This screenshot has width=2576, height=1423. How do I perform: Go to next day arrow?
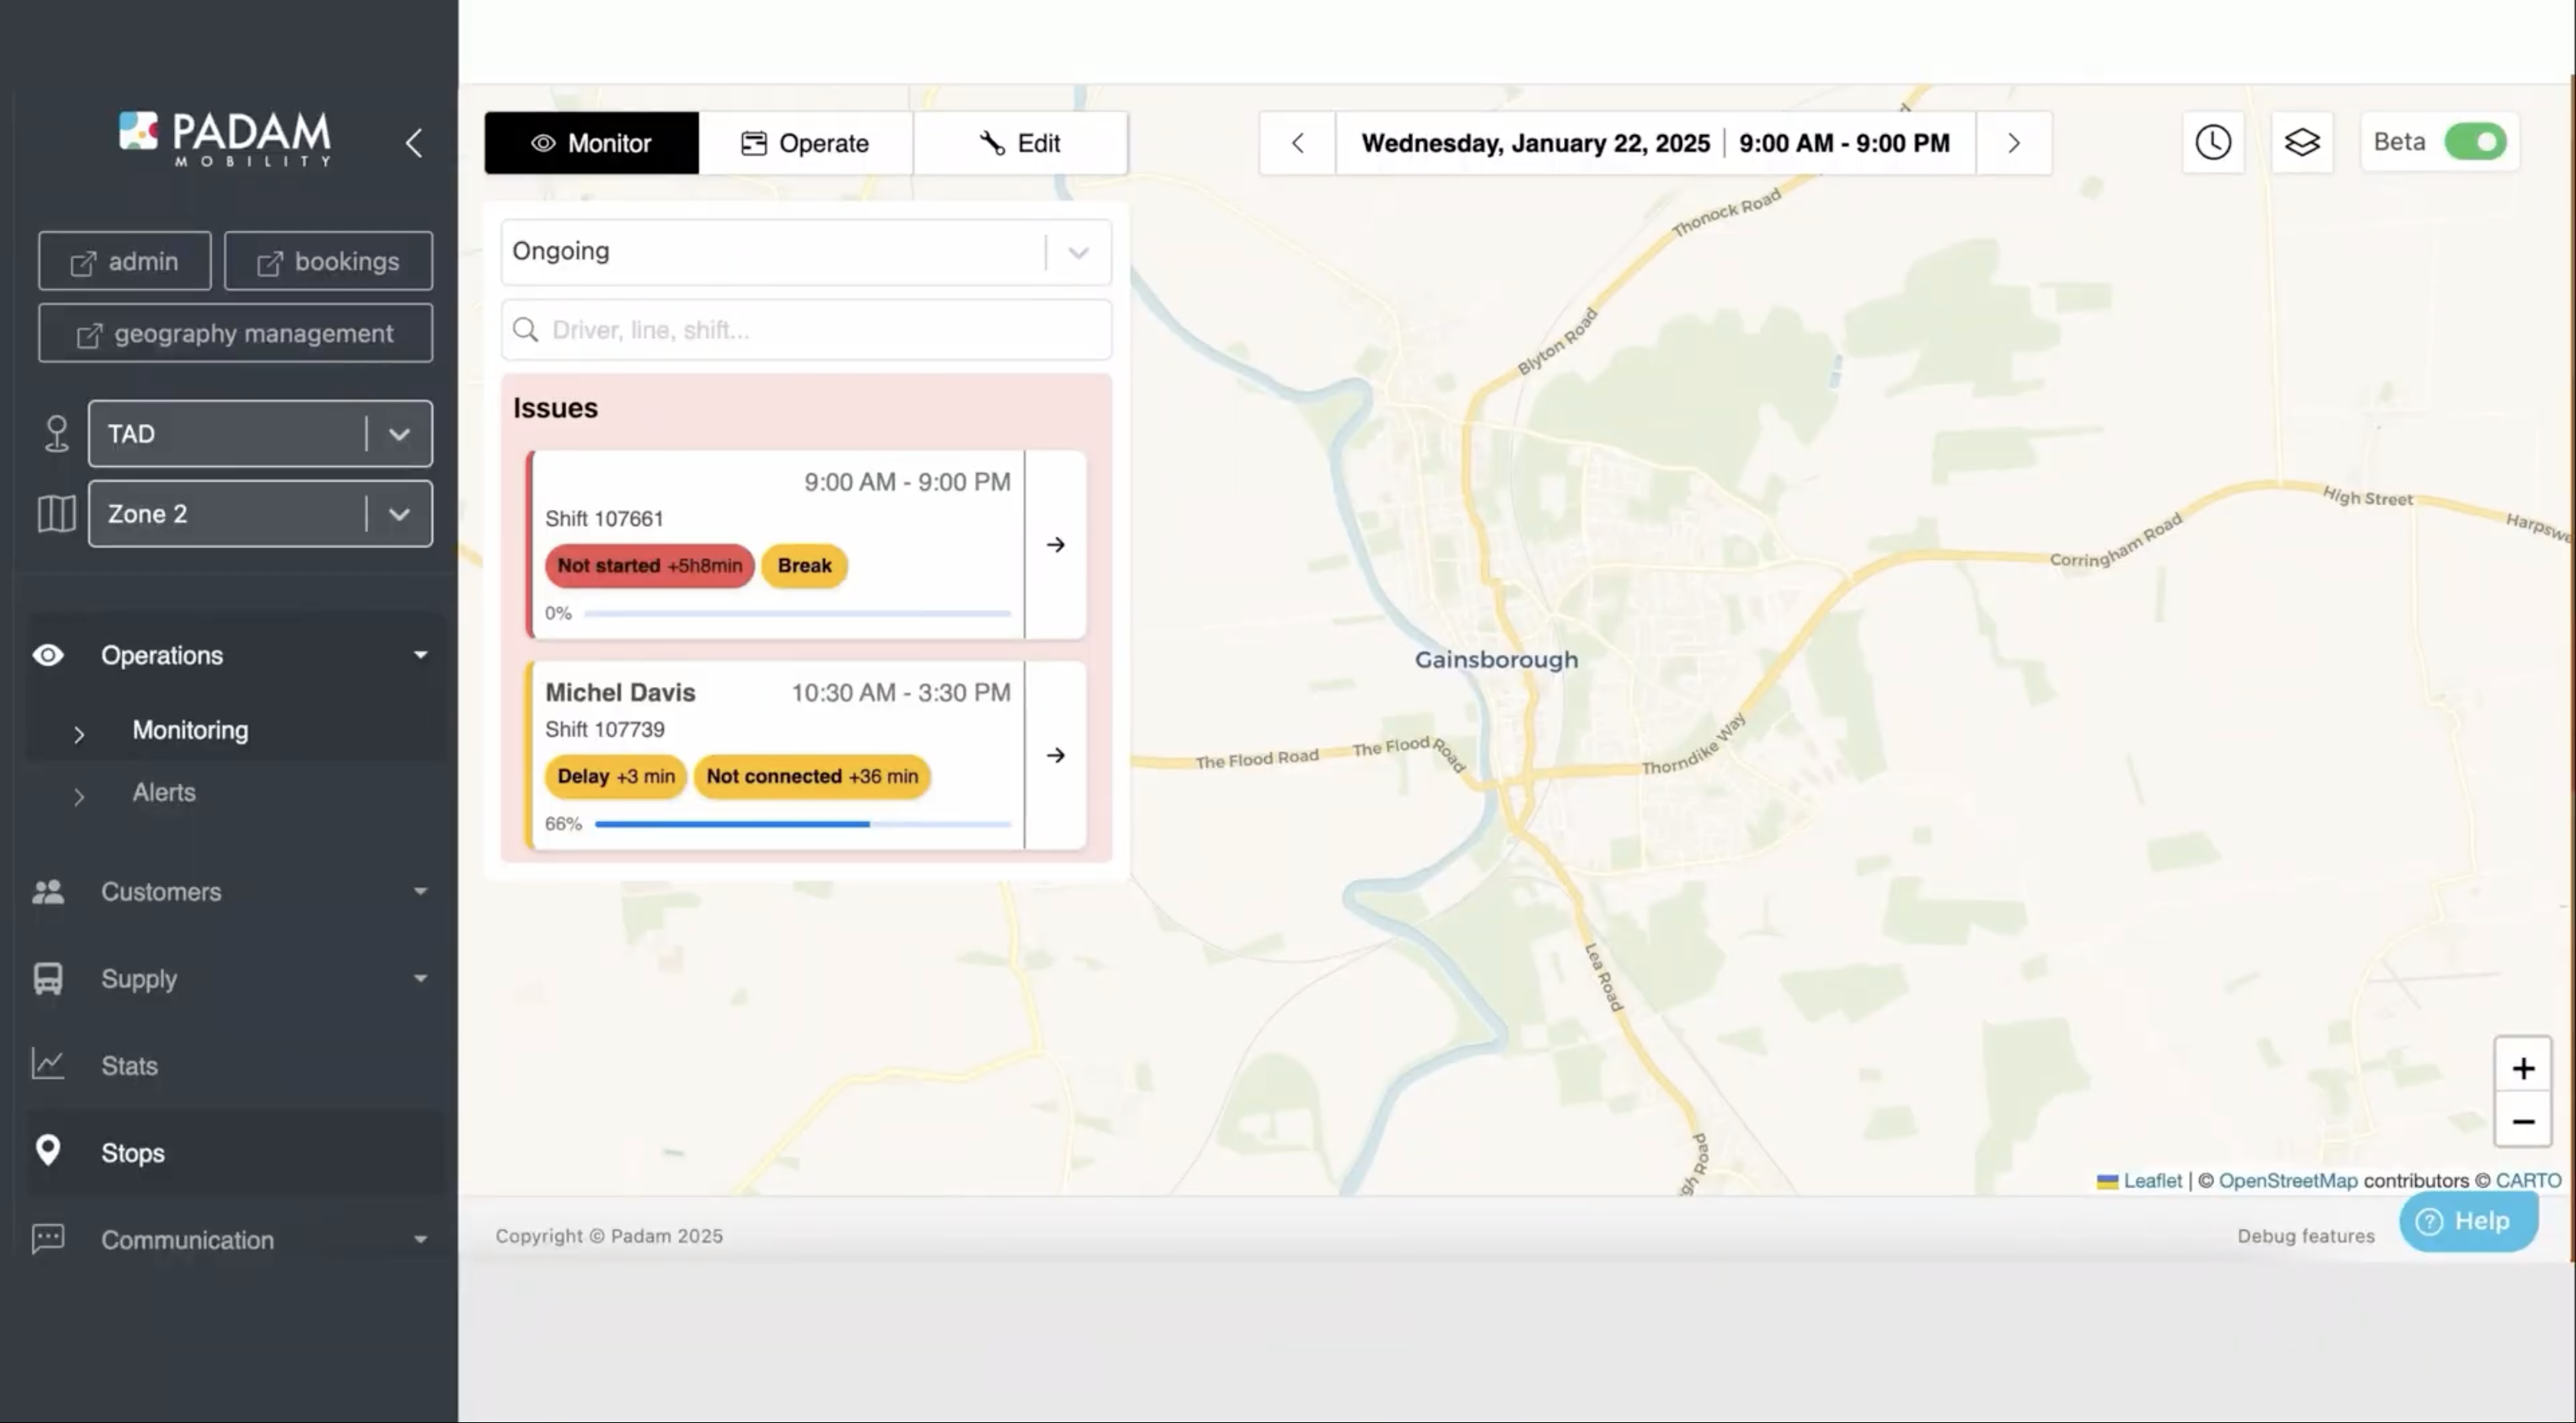click(x=2013, y=143)
